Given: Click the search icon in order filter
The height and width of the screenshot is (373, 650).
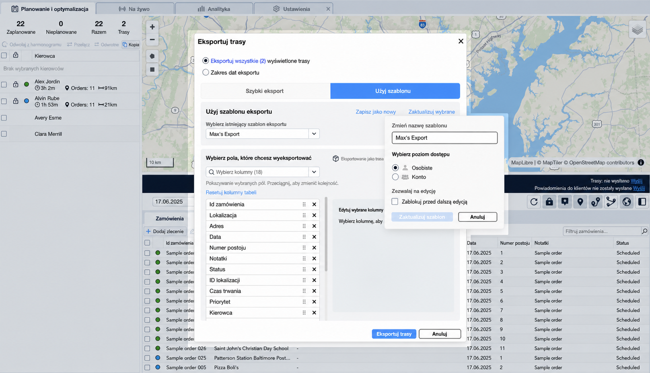Looking at the screenshot, I should click(644, 231).
